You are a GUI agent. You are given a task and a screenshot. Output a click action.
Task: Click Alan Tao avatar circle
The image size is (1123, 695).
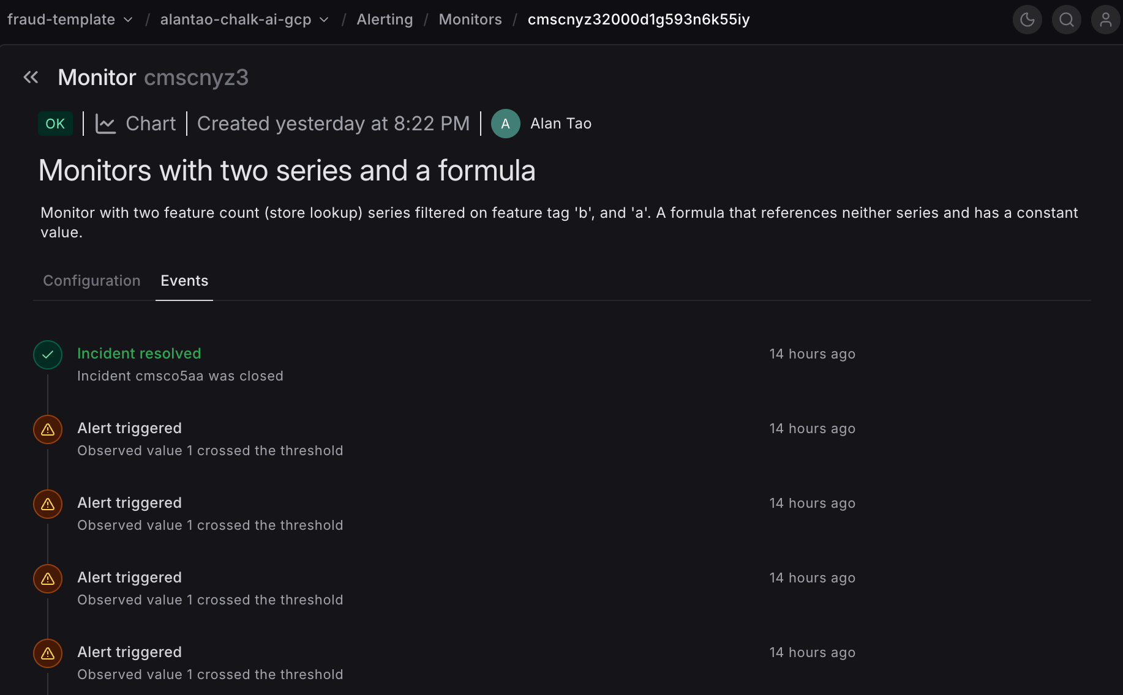(506, 124)
